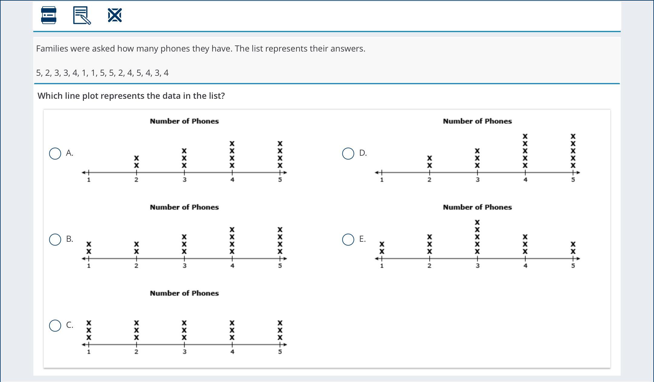This screenshot has width=654, height=382.
Task: Click the line plot for answer D
Action: click(x=477, y=151)
